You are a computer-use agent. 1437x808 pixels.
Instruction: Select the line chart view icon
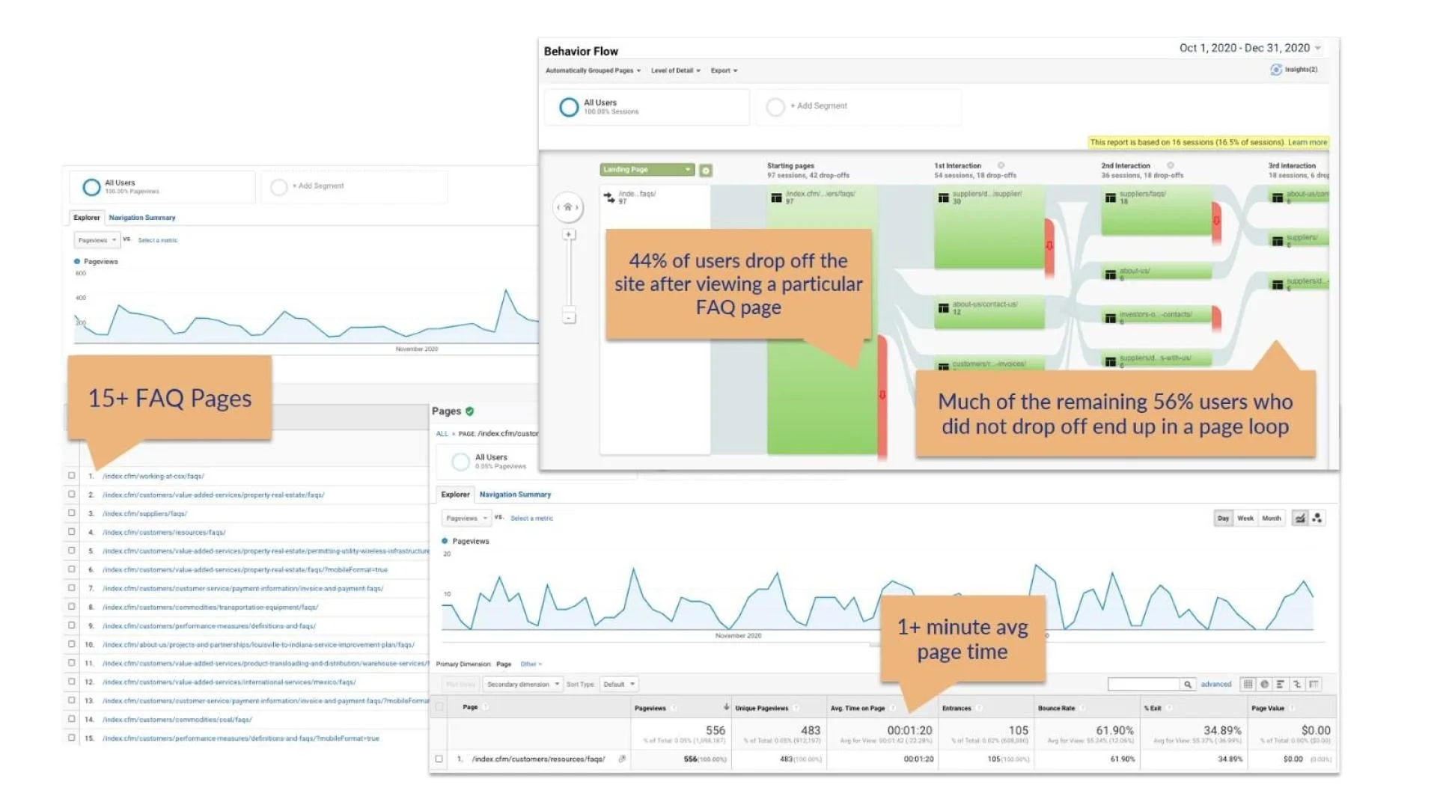[1300, 518]
